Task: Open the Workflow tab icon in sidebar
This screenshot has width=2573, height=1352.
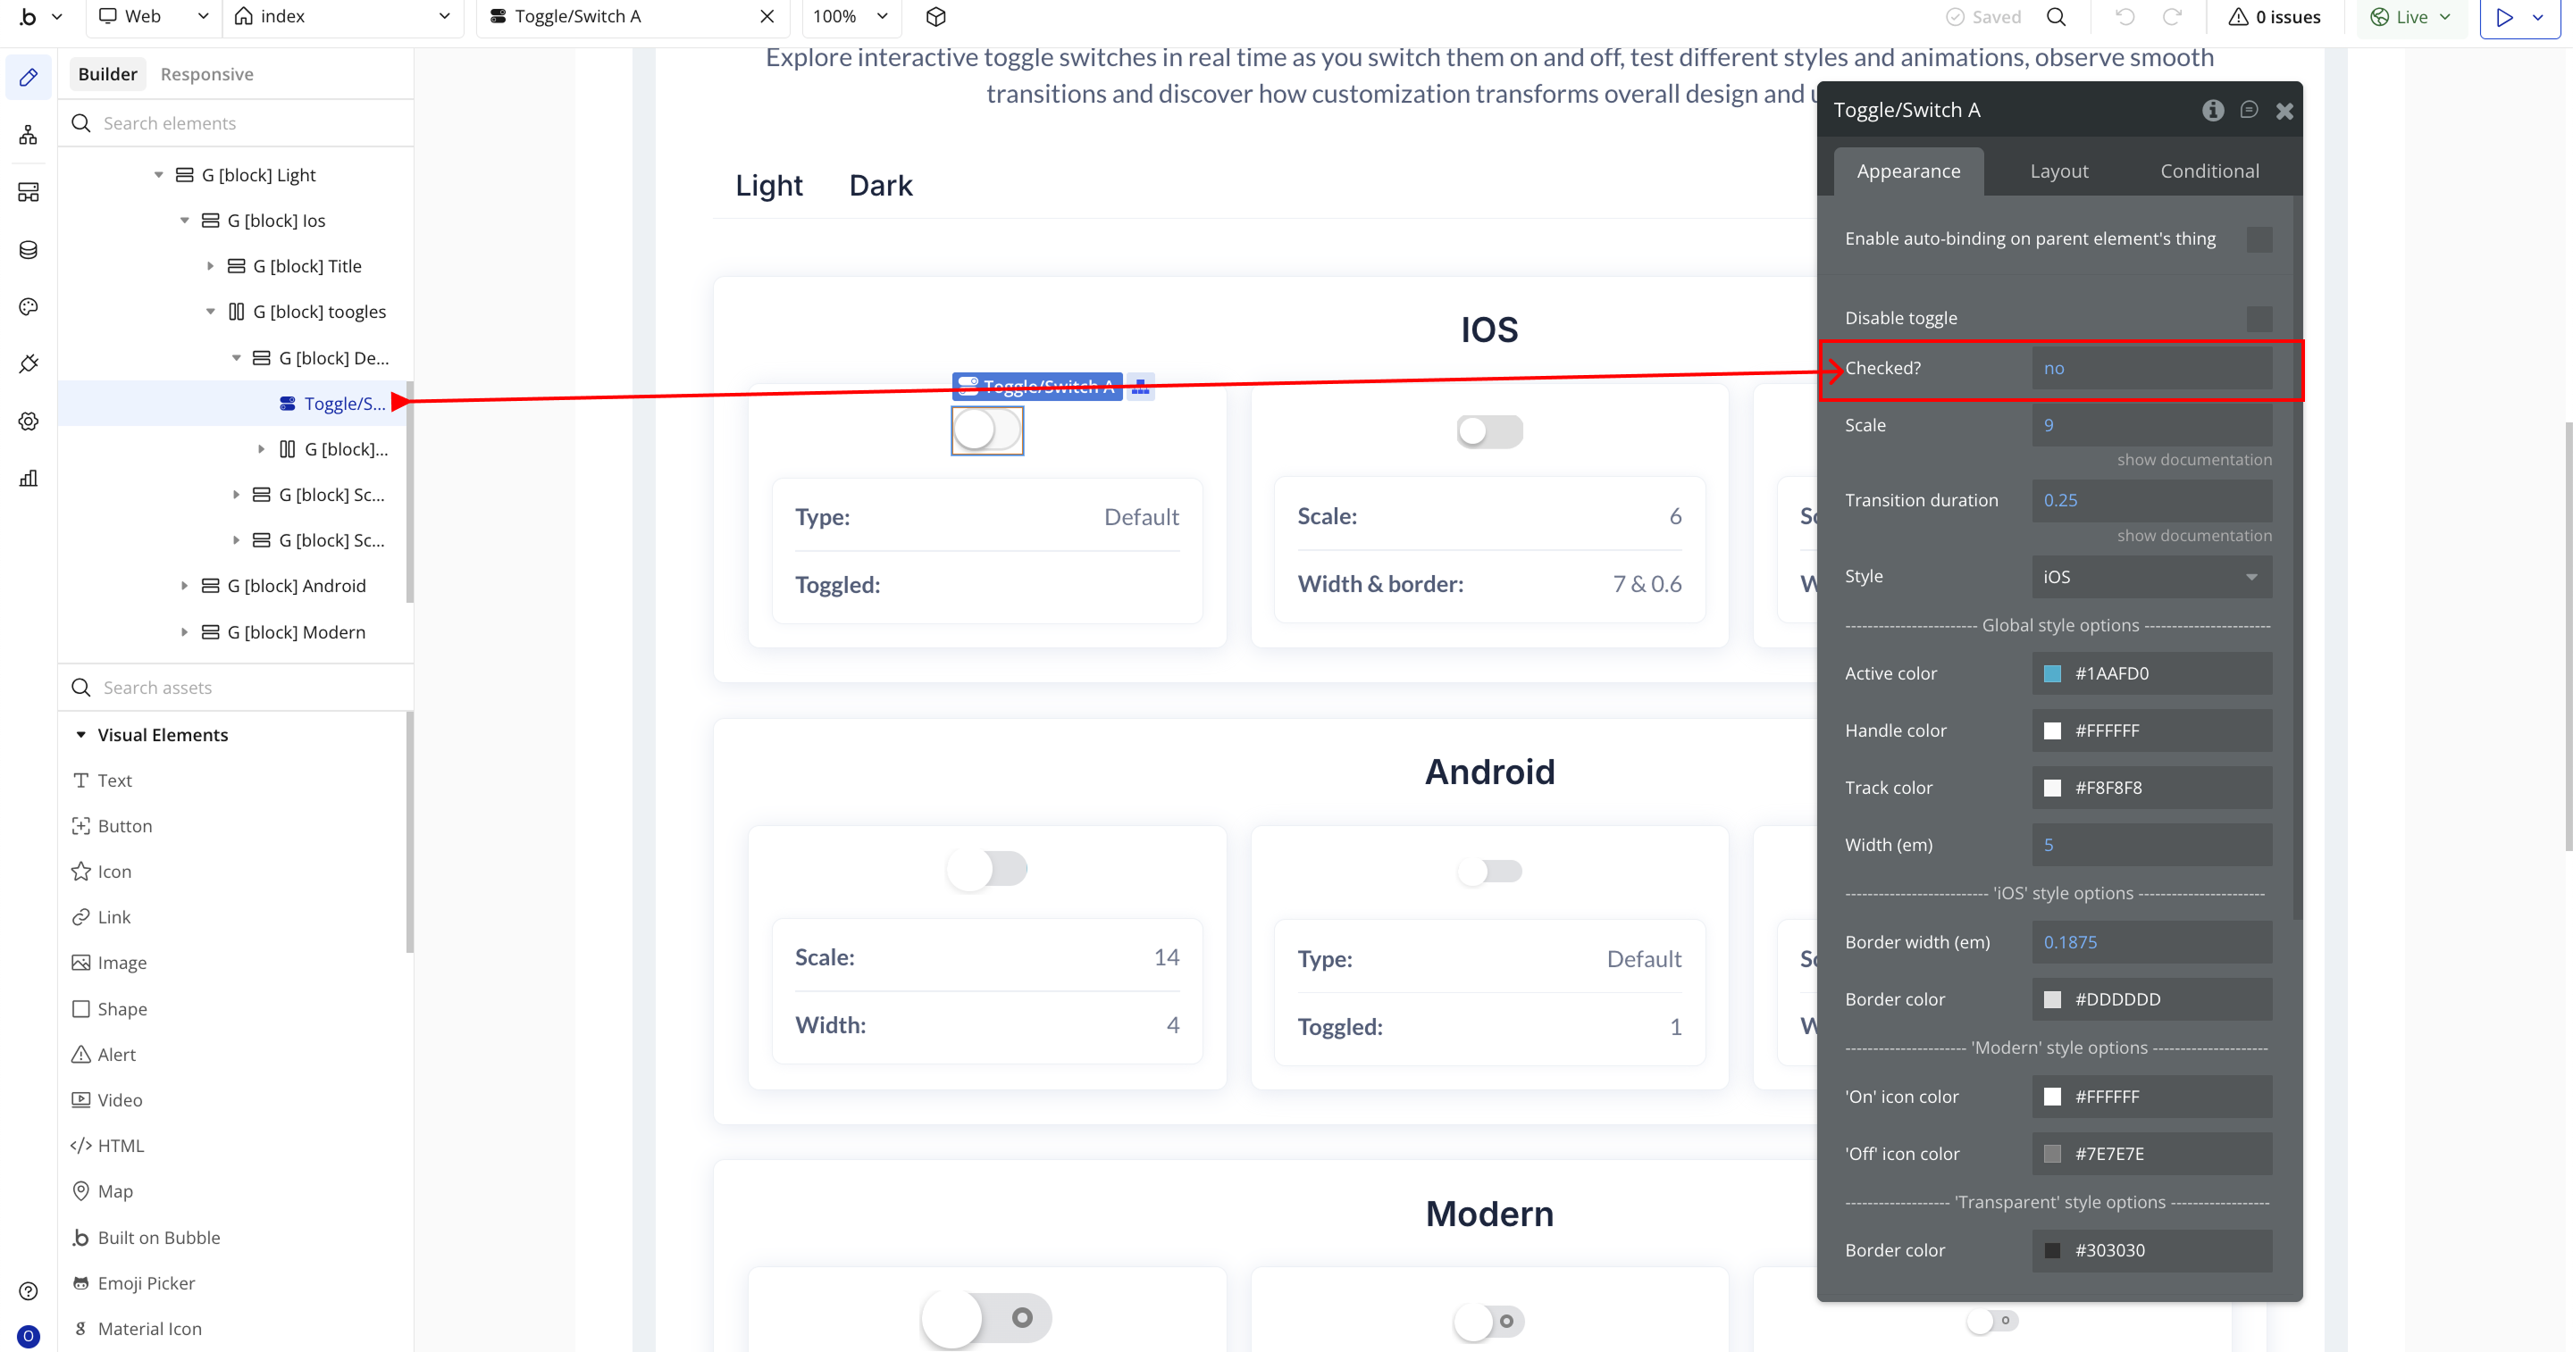Action: (x=28, y=135)
